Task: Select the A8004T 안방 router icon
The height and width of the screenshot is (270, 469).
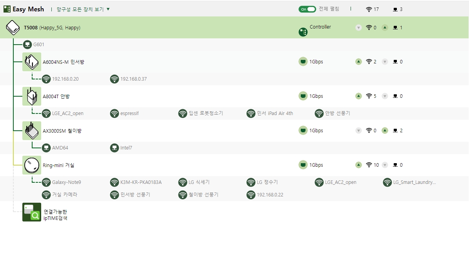Action: click(x=32, y=96)
